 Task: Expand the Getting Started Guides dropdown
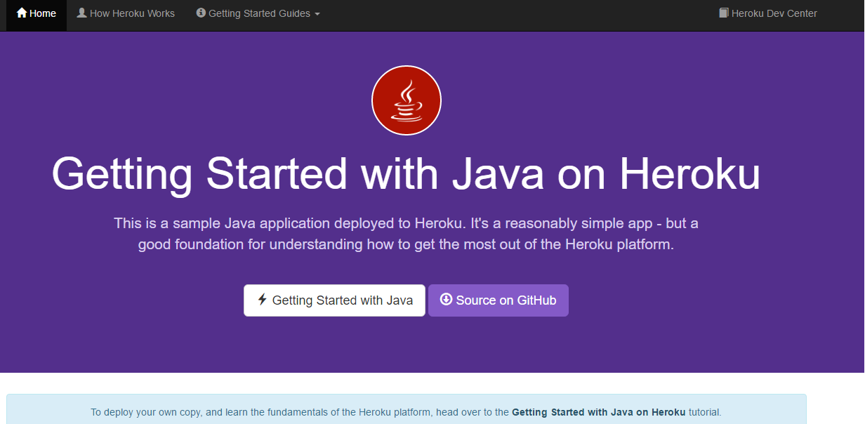tap(257, 13)
